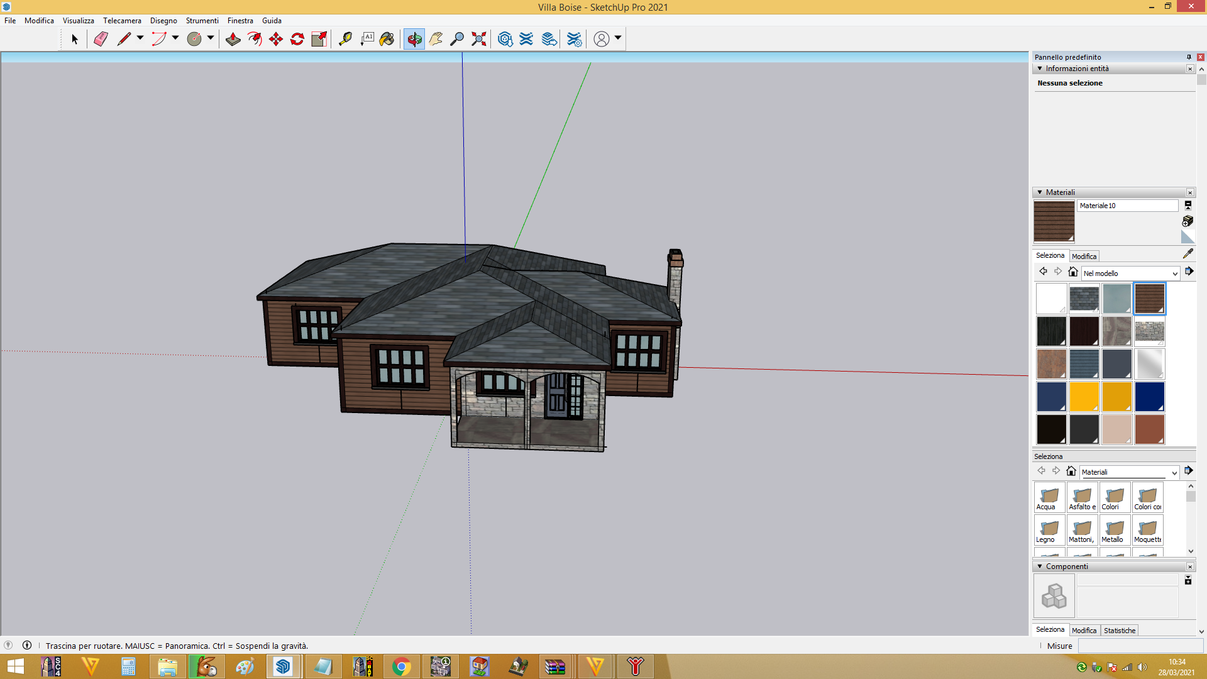The width and height of the screenshot is (1207, 679).
Task: Choose the Tape Measure tool
Action: coord(345,39)
